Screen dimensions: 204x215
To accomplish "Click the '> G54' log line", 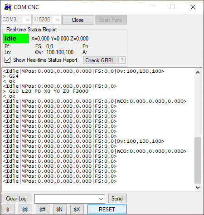I will (x=11, y=76).
